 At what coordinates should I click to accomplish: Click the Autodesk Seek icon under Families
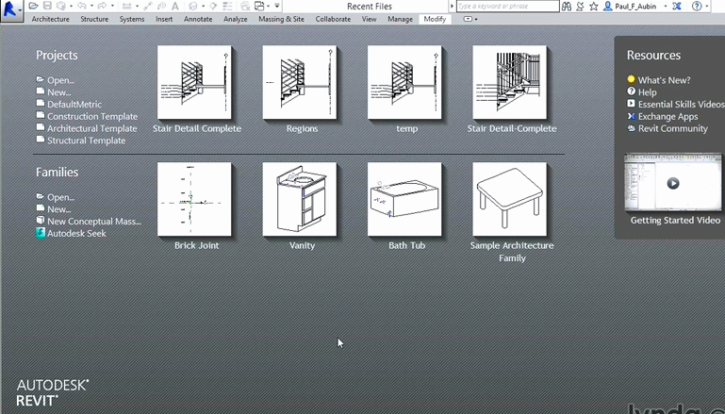[x=41, y=233]
